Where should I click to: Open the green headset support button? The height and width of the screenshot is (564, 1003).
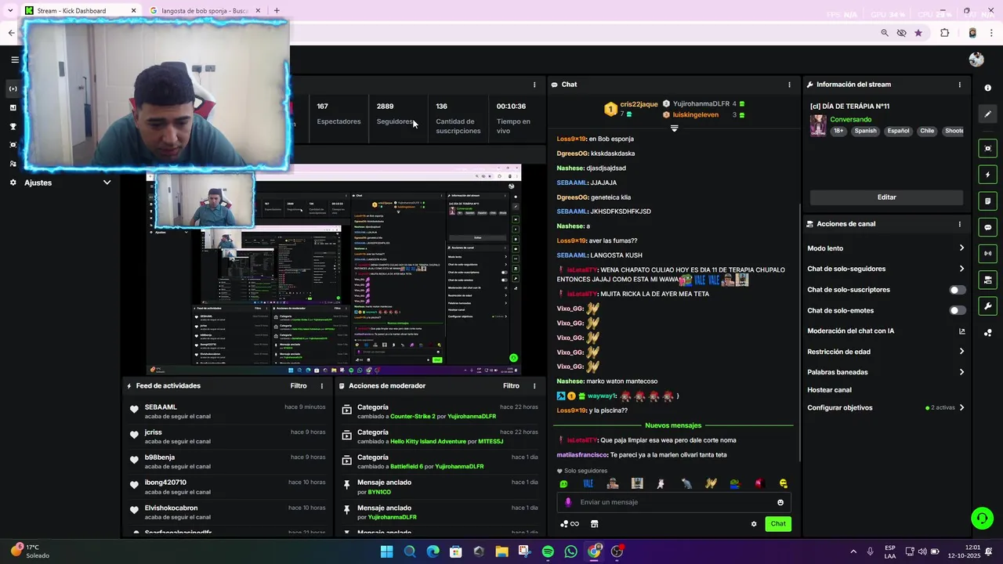[x=982, y=518]
